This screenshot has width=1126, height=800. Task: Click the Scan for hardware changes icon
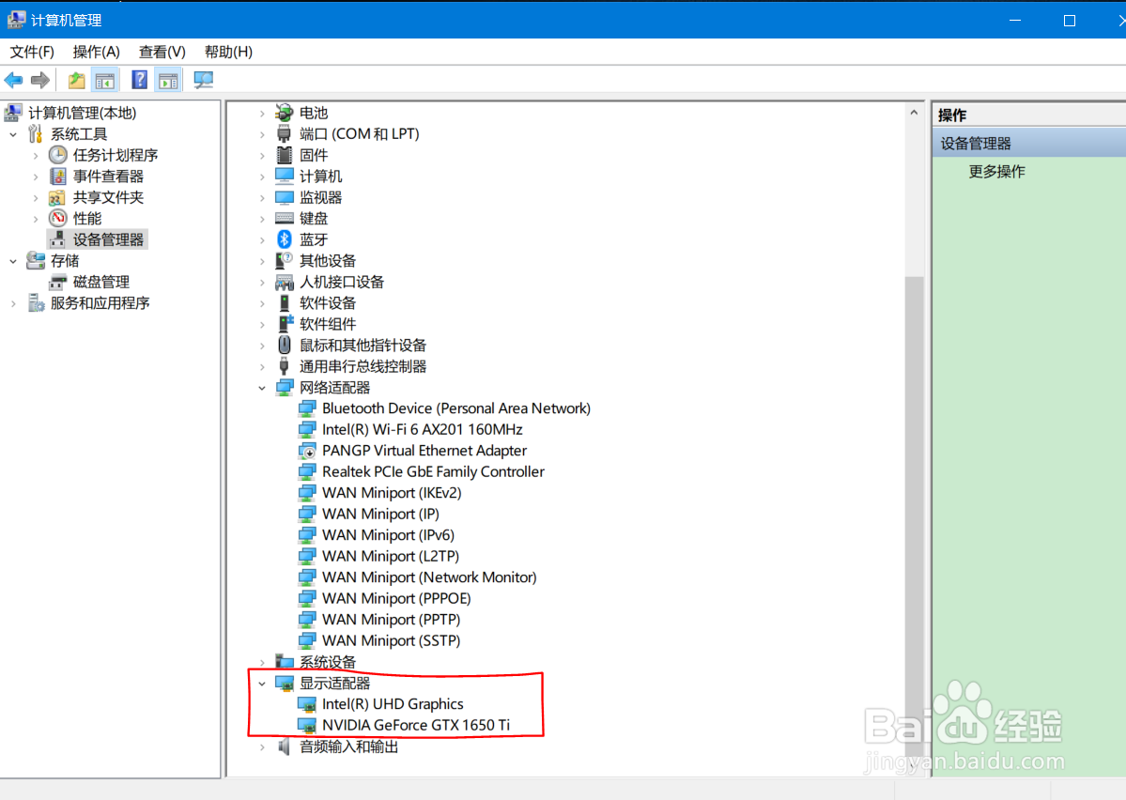pos(203,80)
